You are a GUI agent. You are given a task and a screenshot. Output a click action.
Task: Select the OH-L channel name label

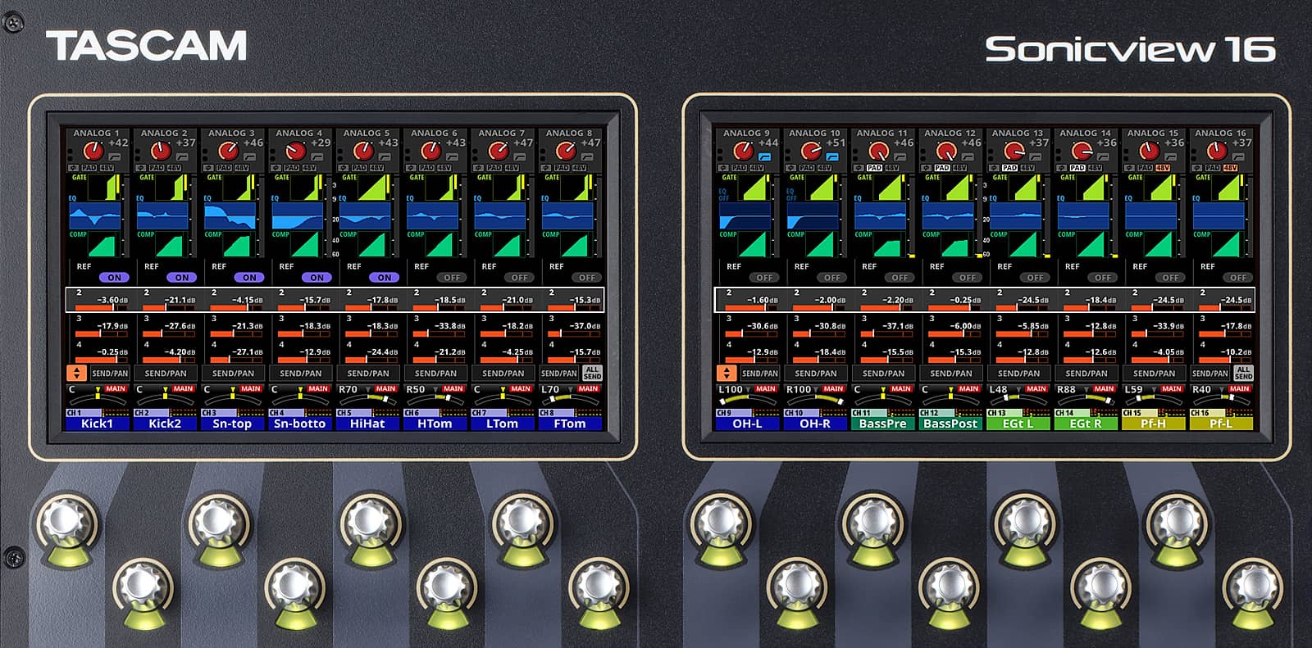coord(748,424)
